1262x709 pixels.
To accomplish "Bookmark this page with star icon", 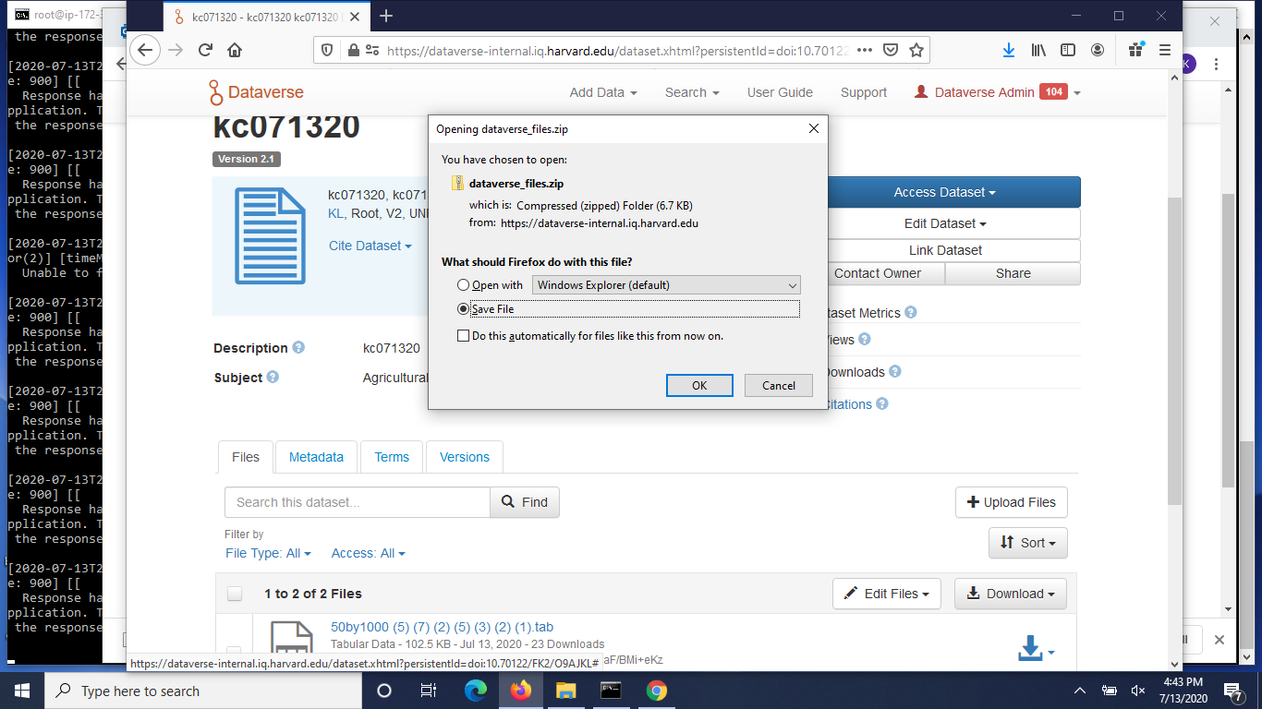I will (916, 51).
